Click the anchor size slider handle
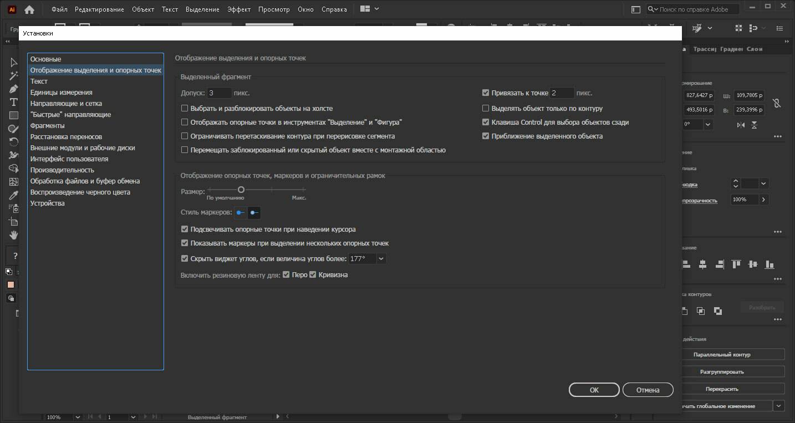The height and width of the screenshot is (423, 795). pyautogui.click(x=241, y=190)
